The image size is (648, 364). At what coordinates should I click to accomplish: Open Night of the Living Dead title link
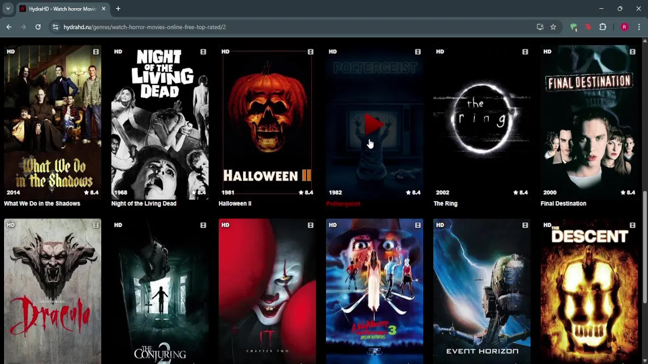(x=144, y=203)
